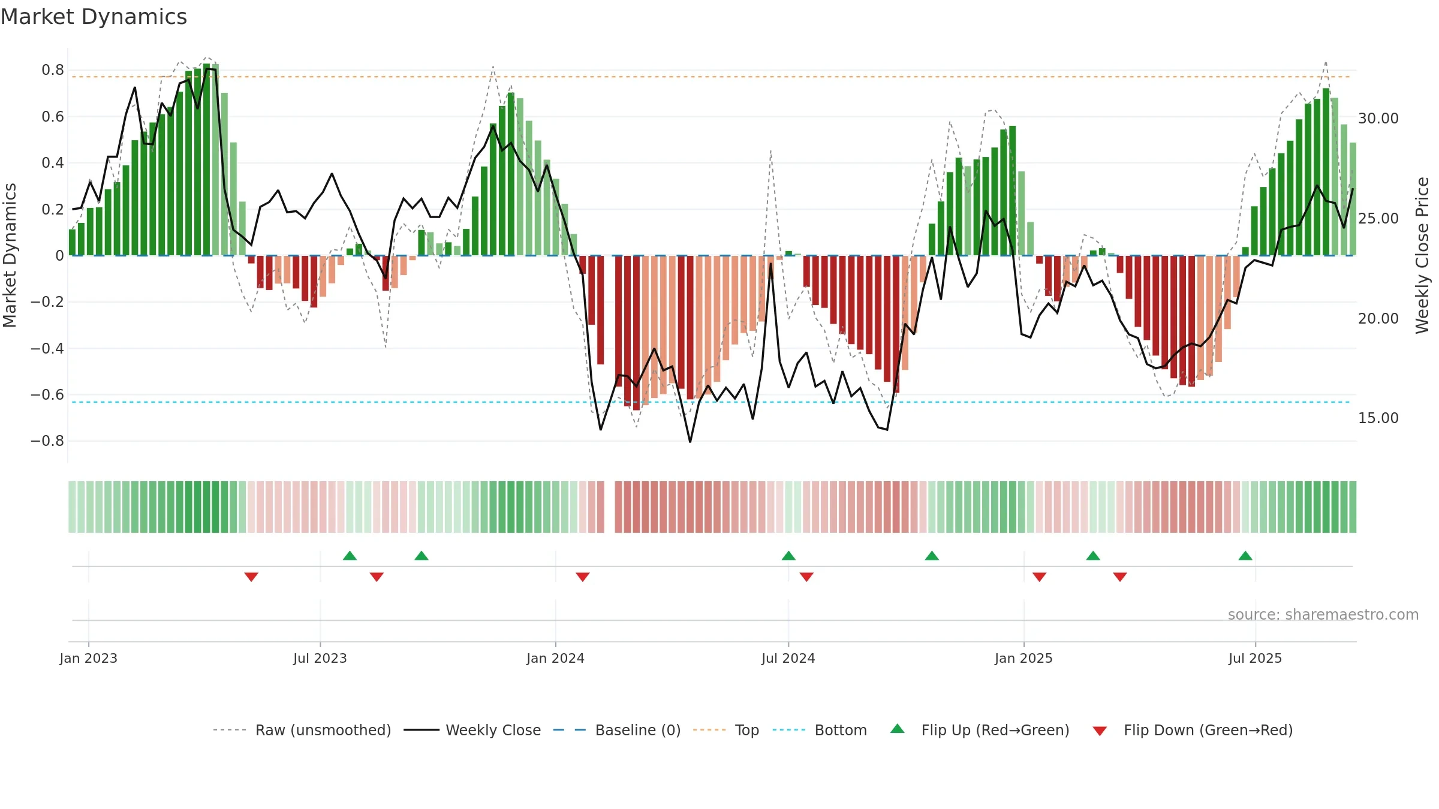Click the −0.8 left axis tick label
Image resolution: width=1439 pixels, height=809 pixels.
click(47, 441)
